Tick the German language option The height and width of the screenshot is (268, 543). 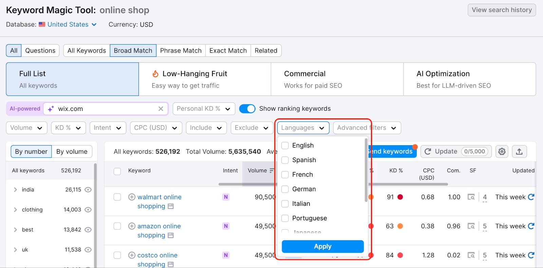pos(285,189)
